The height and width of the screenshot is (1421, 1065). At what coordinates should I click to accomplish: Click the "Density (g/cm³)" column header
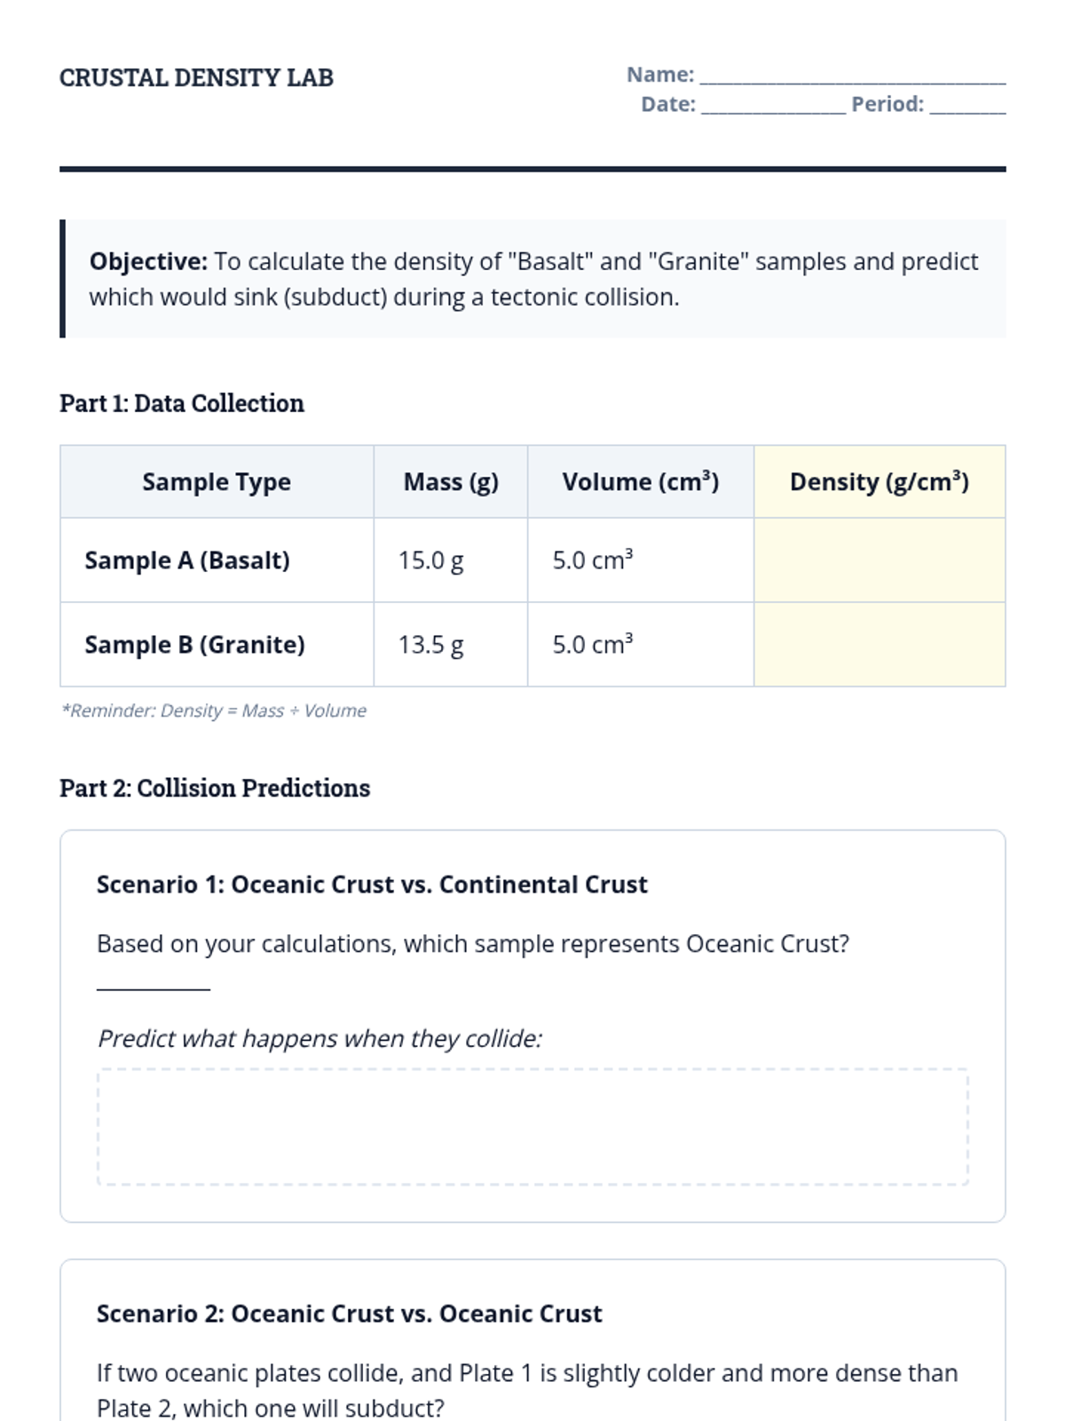[879, 482]
